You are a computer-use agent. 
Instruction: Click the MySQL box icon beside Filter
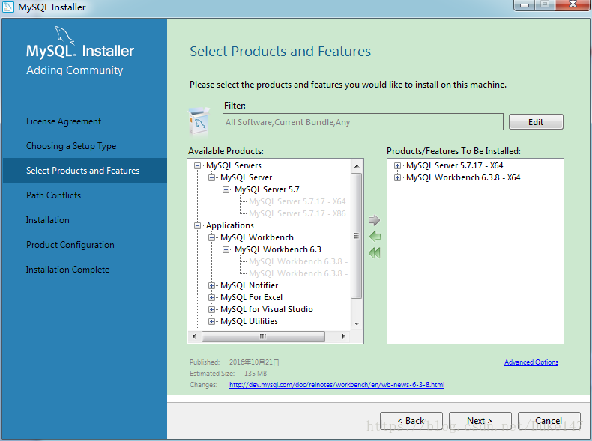click(199, 121)
